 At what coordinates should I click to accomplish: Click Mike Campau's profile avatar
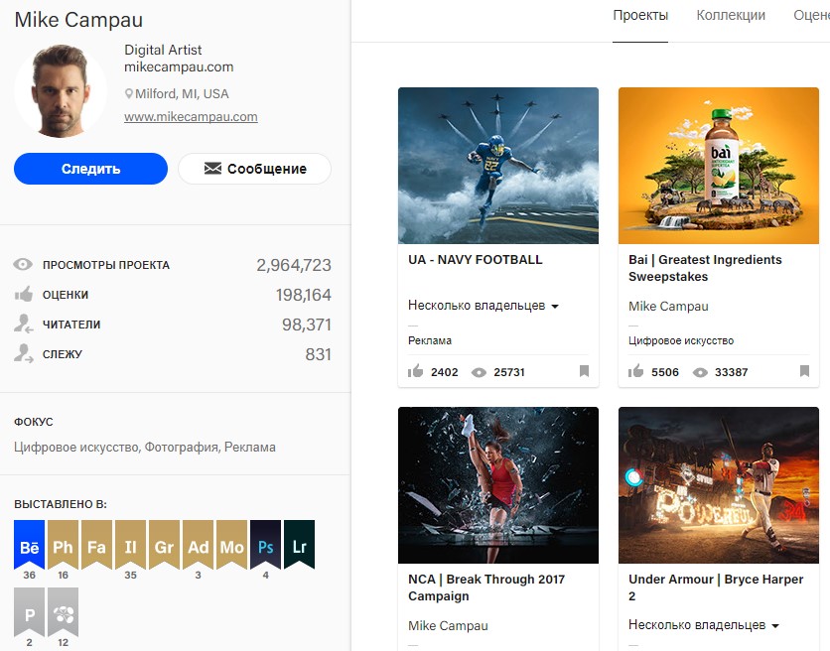click(x=61, y=91)
